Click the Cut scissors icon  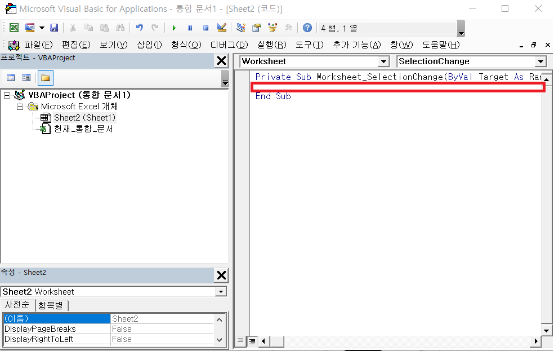pos(73,28)
